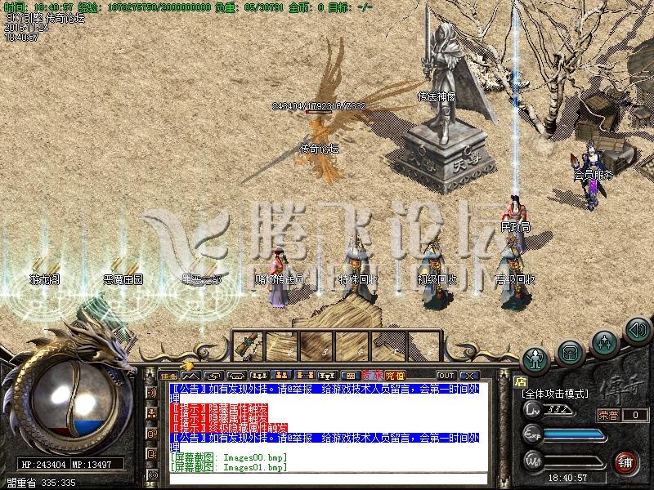Screen dimensions: 654x490
Task: Click the 终极隐藏属性触发 red message
Action: click(x=229, y=428)
